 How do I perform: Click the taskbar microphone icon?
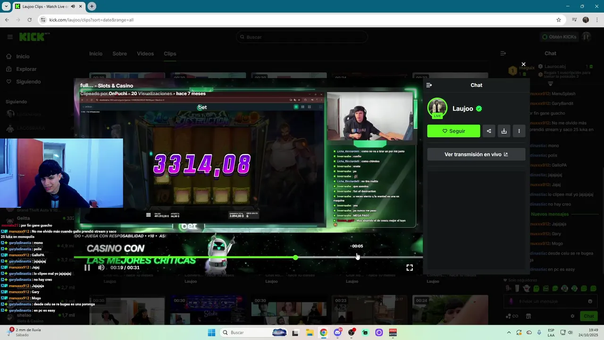[x=539, y=332]
